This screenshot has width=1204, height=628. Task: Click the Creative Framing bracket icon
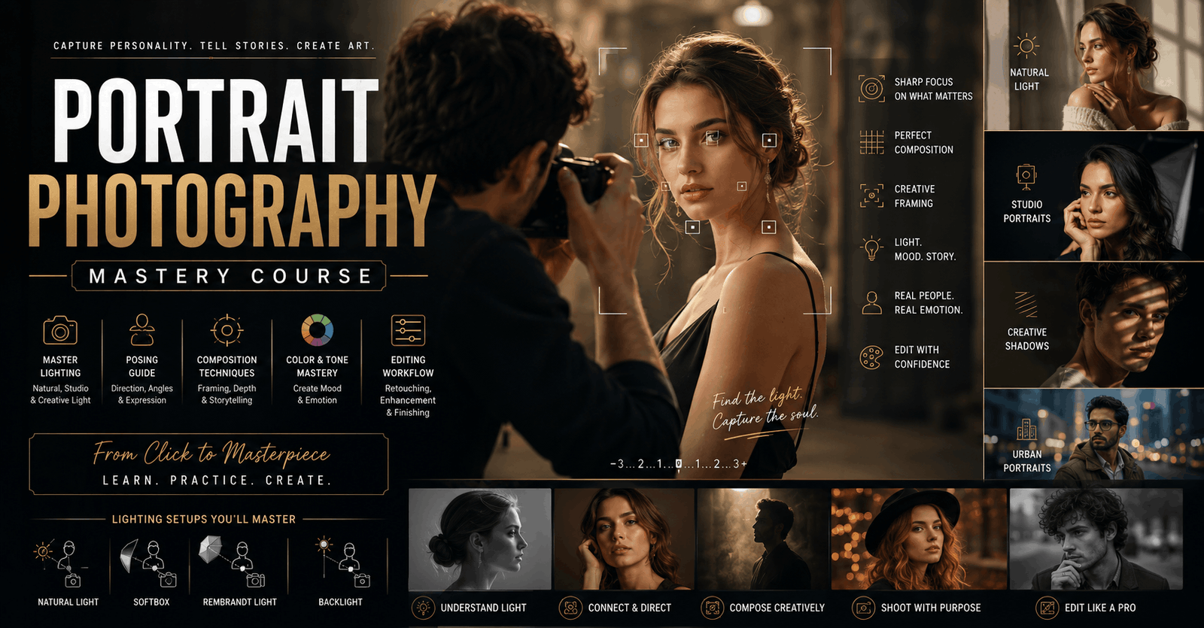tap(871, 196)
